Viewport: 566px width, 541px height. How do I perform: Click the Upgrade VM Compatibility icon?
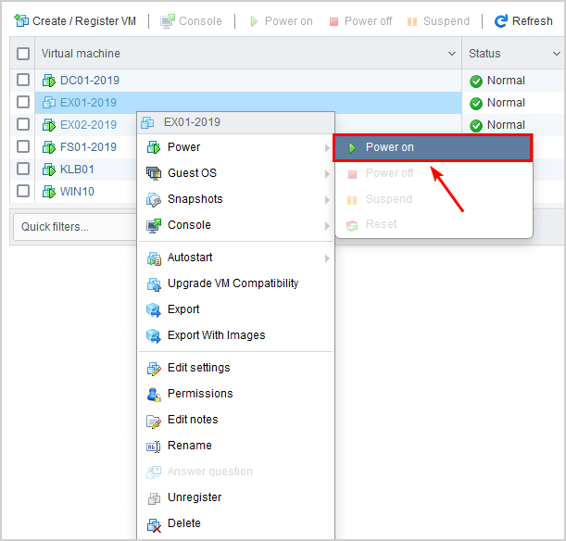154,284
